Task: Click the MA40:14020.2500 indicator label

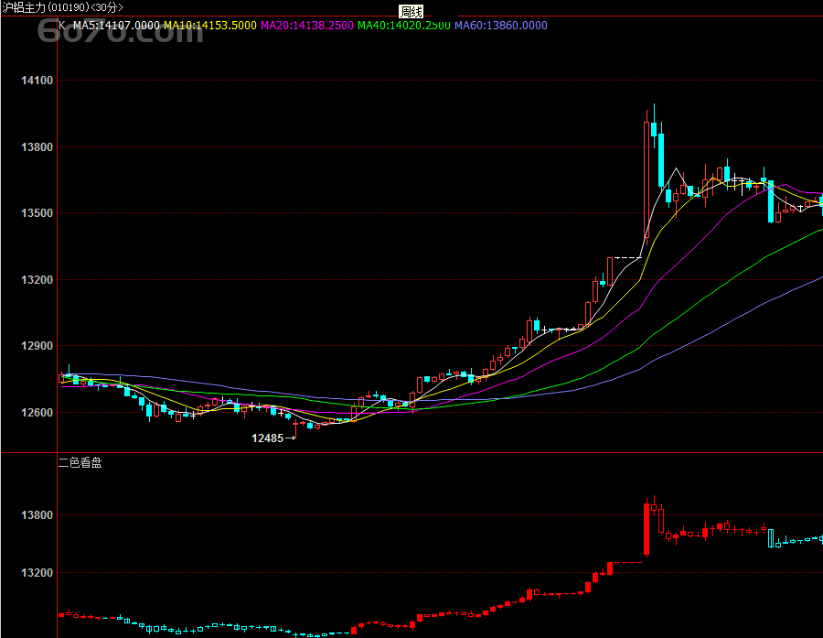Action: coord(403,26)
